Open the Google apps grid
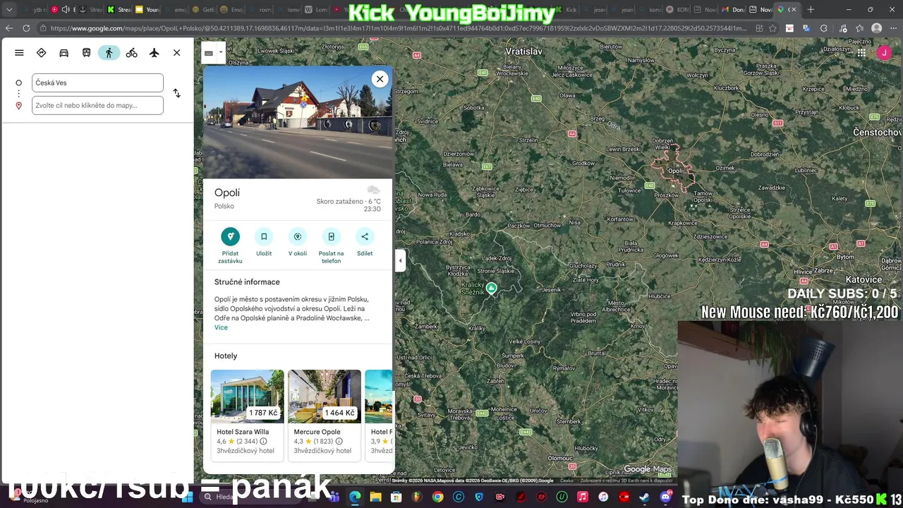This screenshot has width=903, height=508. (861, 53)
